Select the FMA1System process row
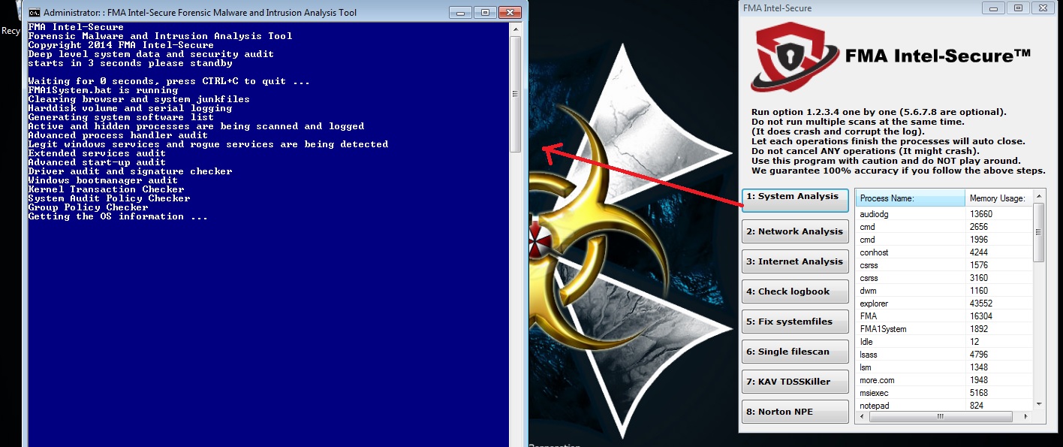The width and height of the screenshot is (1063, 447). (944, 329)
